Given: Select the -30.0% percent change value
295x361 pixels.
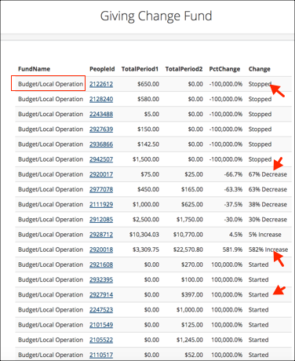Looking at the screenshot, I should click(233, 220).
